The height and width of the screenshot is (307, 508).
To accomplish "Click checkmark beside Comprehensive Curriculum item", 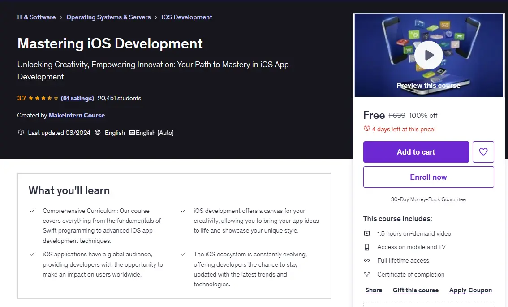I will click(32, 211).
